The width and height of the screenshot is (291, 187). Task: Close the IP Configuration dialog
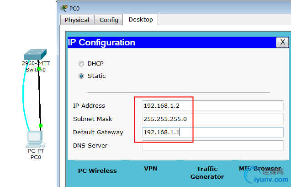click(x=282, y=42)
